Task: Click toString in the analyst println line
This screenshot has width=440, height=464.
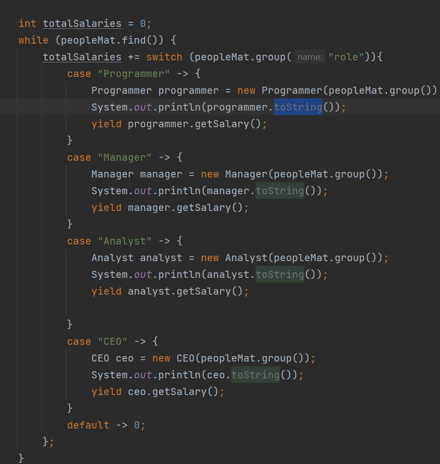Action: (x=280, y=274)
